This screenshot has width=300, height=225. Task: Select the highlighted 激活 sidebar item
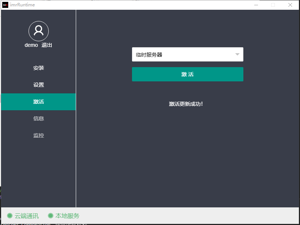39,102
